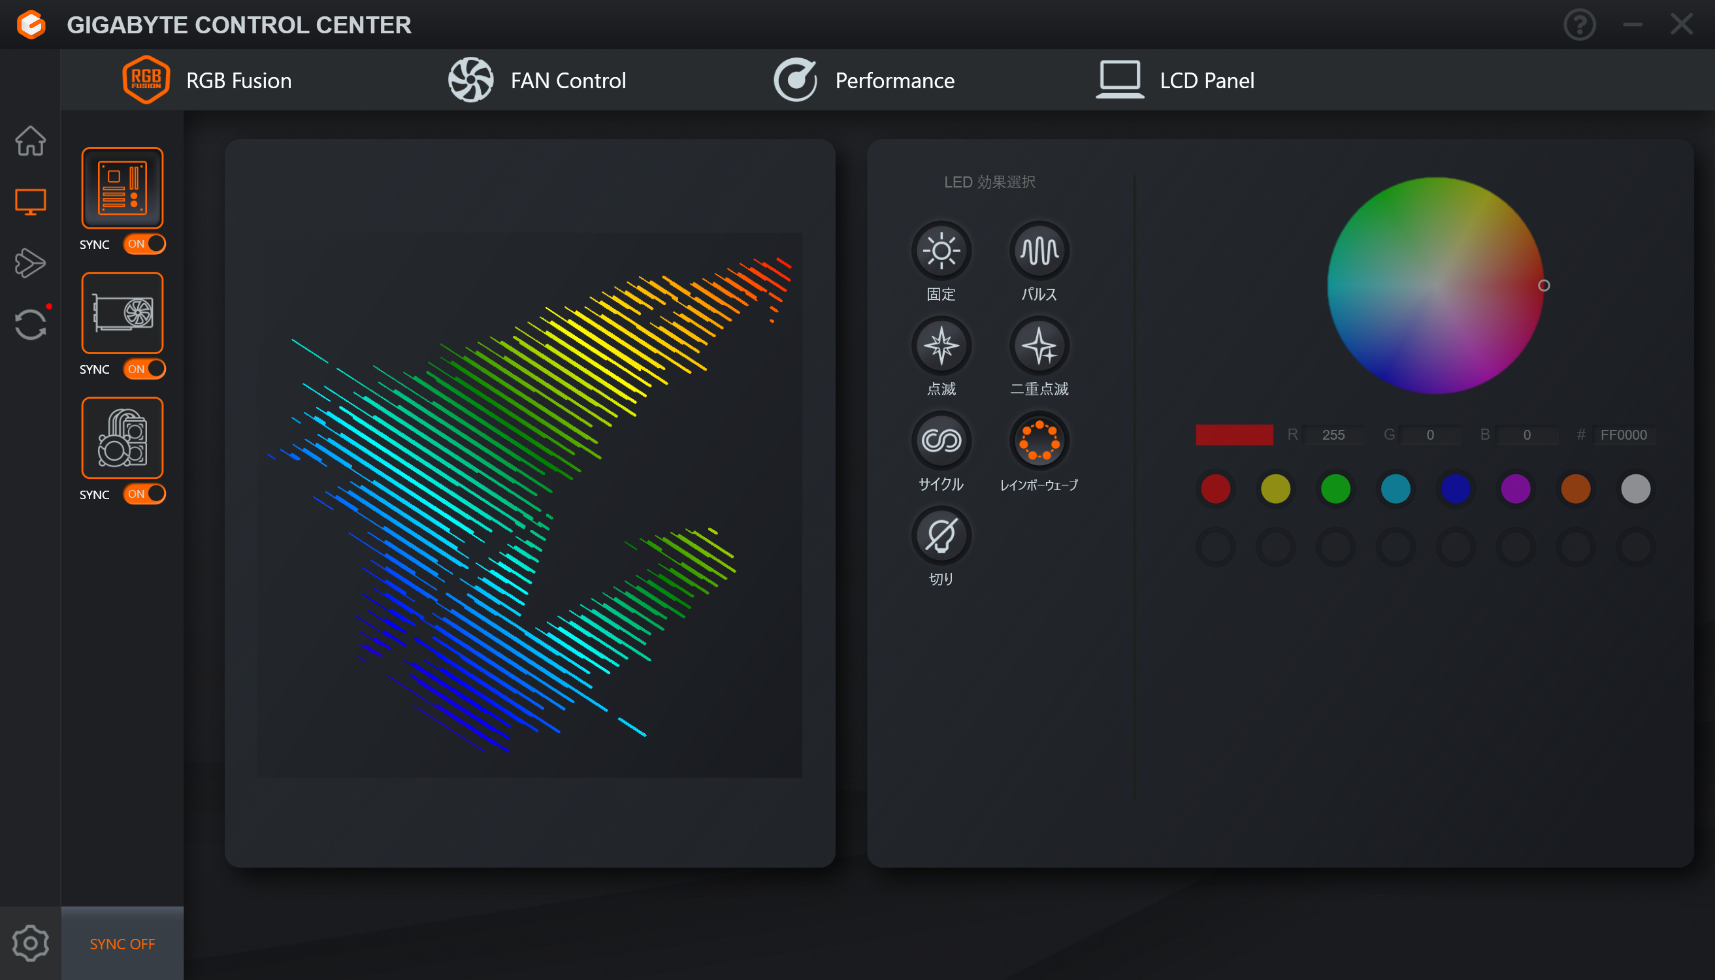Select the サイクル color cycle effect
The image size is (1715, 980).
pyautogui.click(x=941, y=441)
